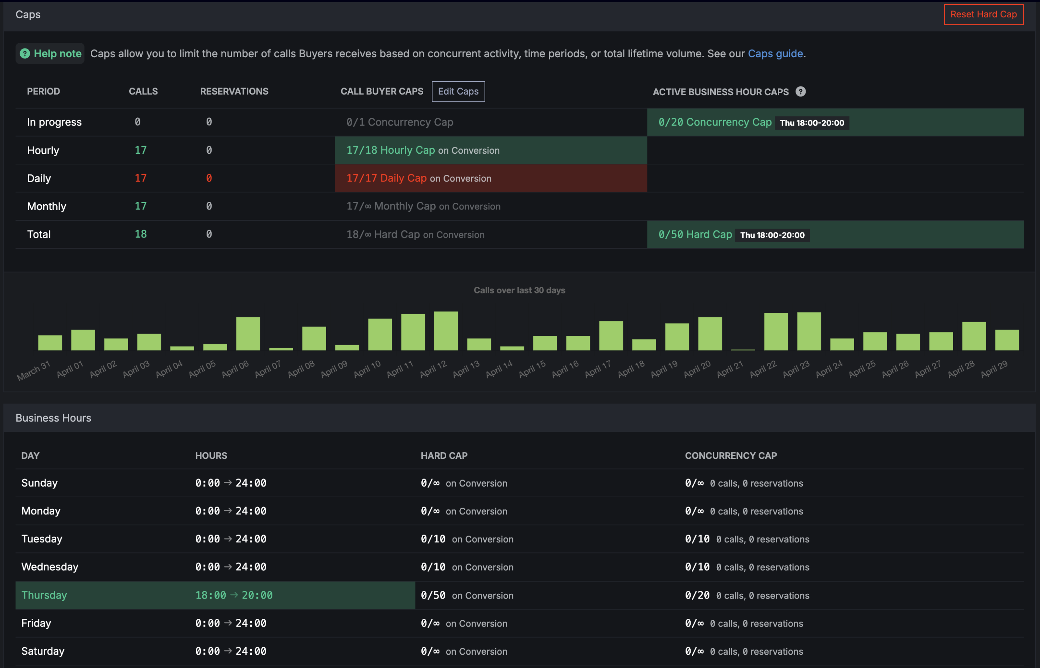Click the Active Business Hour Caps help icon
The width and height of the screenshot is (1040, 668).
click(800, 92)
